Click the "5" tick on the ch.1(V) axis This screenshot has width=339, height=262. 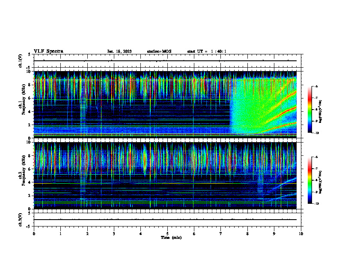pyautogui.click(x=30, y=54)
